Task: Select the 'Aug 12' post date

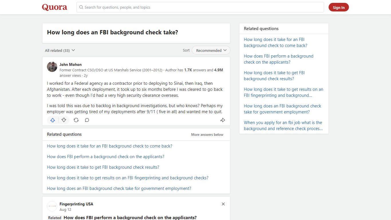Action: (x=65, y=210)
